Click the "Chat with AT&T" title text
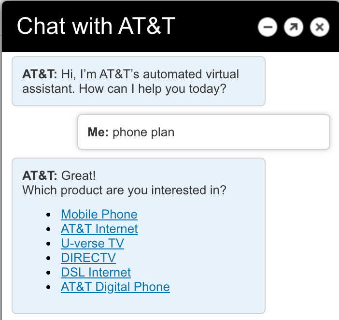The height and width of the screenshot is (320, 339). [96, 26]
